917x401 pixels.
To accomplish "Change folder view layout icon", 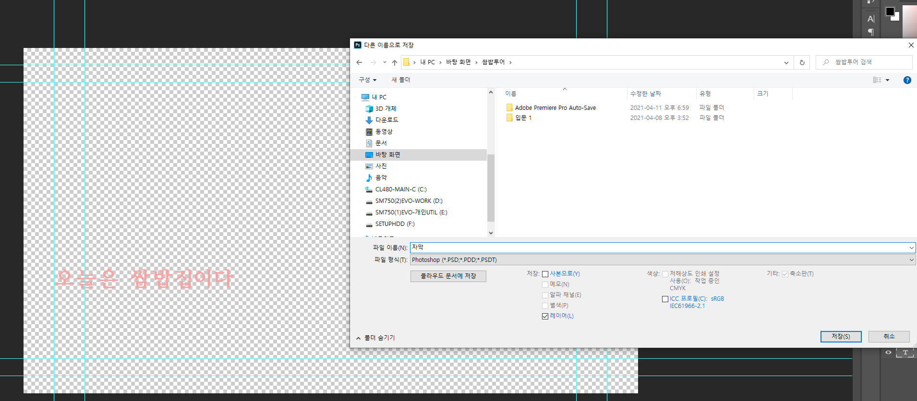I will [877, 80].
